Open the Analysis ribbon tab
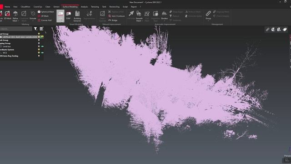Image resolution: width=291 pixels, height=164 pixels. 84,7
